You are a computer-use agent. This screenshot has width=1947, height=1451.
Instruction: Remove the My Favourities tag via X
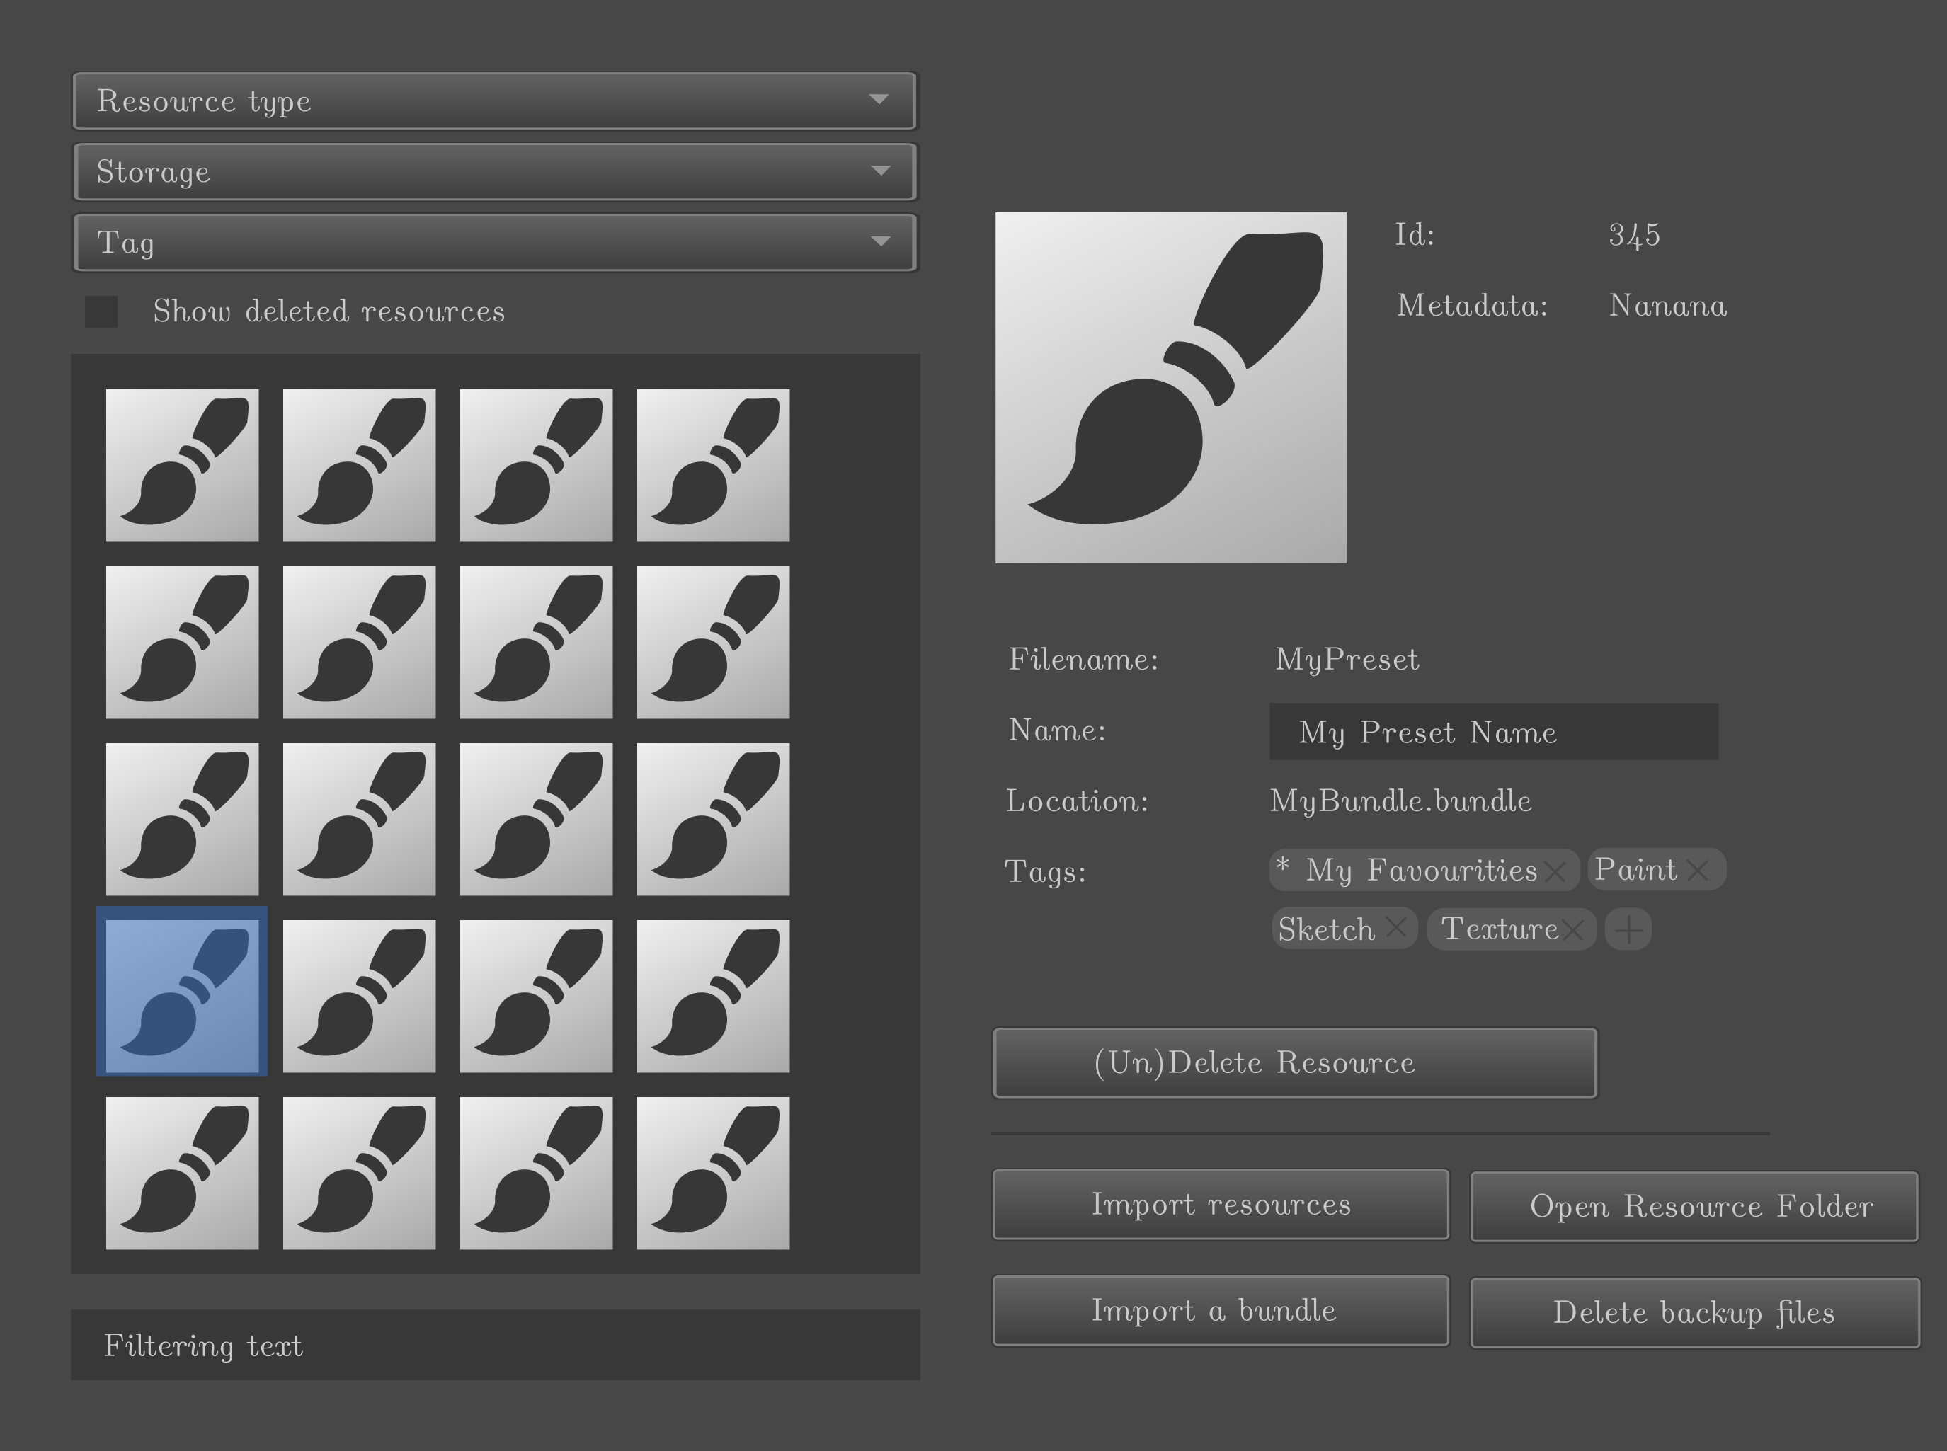point(1554,871)
